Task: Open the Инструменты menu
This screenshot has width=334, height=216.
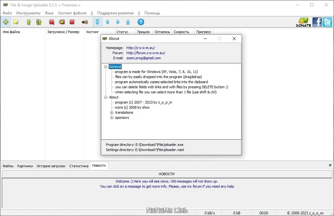Action: (28, 13)
